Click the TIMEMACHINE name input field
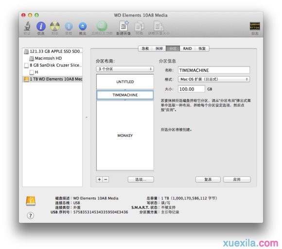Image resolution: width=282 pixels, height=249 pixels. (214, 70)
